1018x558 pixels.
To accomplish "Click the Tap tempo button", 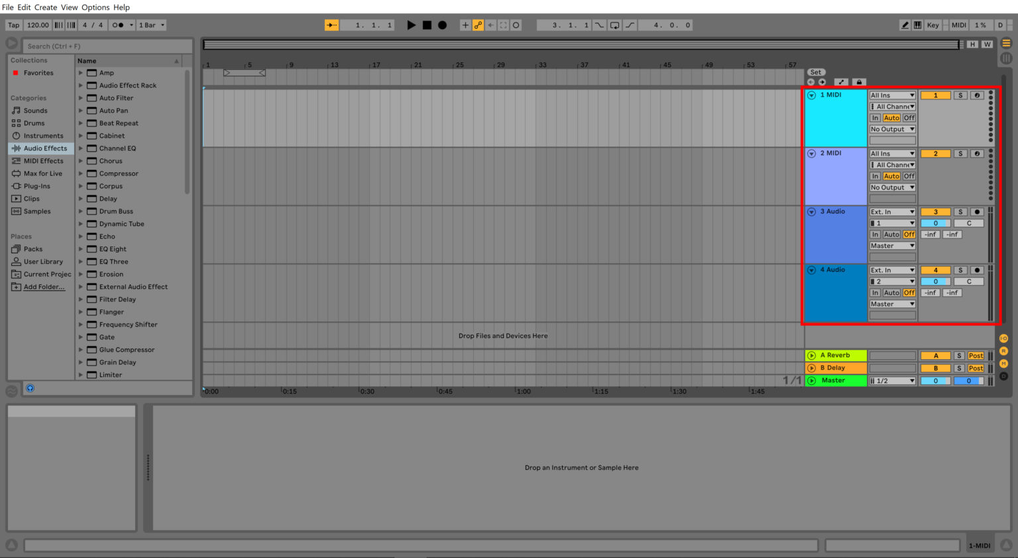I will click(x=13, y=25).
